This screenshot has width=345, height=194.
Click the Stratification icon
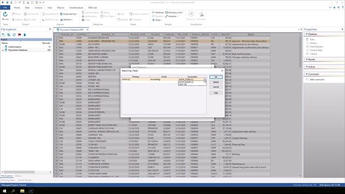[x=89, y=16]
